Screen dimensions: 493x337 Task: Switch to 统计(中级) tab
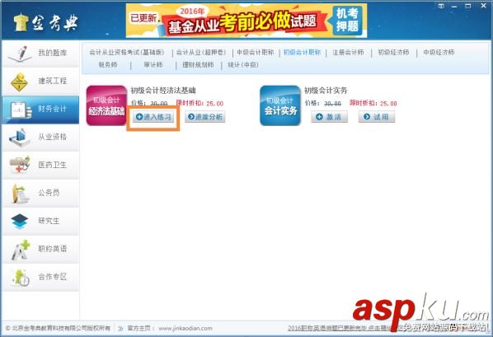243,65
